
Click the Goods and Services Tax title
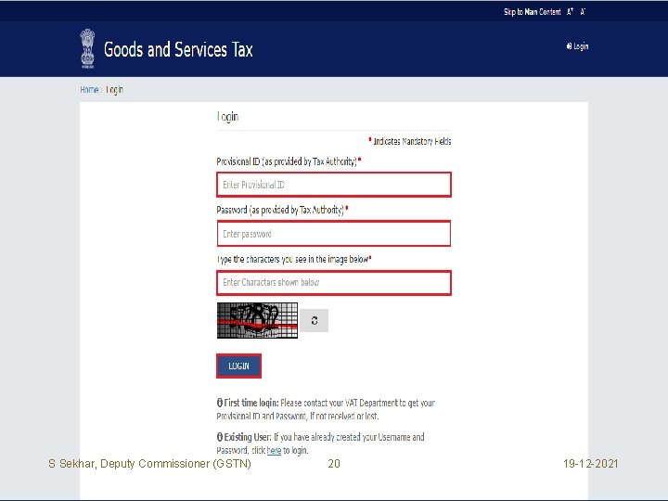[x=178, y=49]
